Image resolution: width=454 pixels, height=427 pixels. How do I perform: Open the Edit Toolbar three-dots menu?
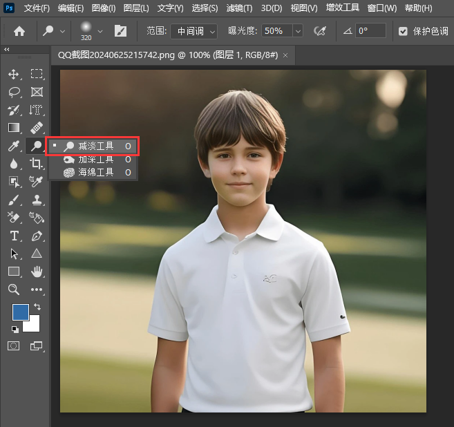coord(37,290)
